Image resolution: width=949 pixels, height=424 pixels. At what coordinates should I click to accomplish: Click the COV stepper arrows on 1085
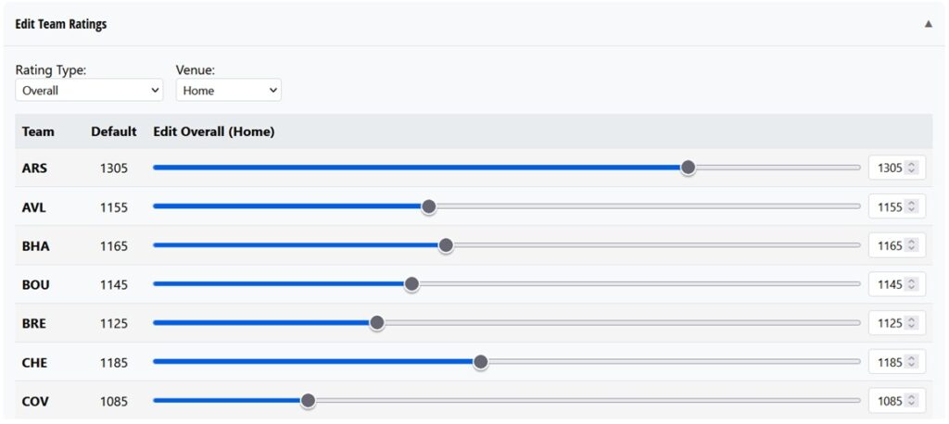click(x=912, y=401)
